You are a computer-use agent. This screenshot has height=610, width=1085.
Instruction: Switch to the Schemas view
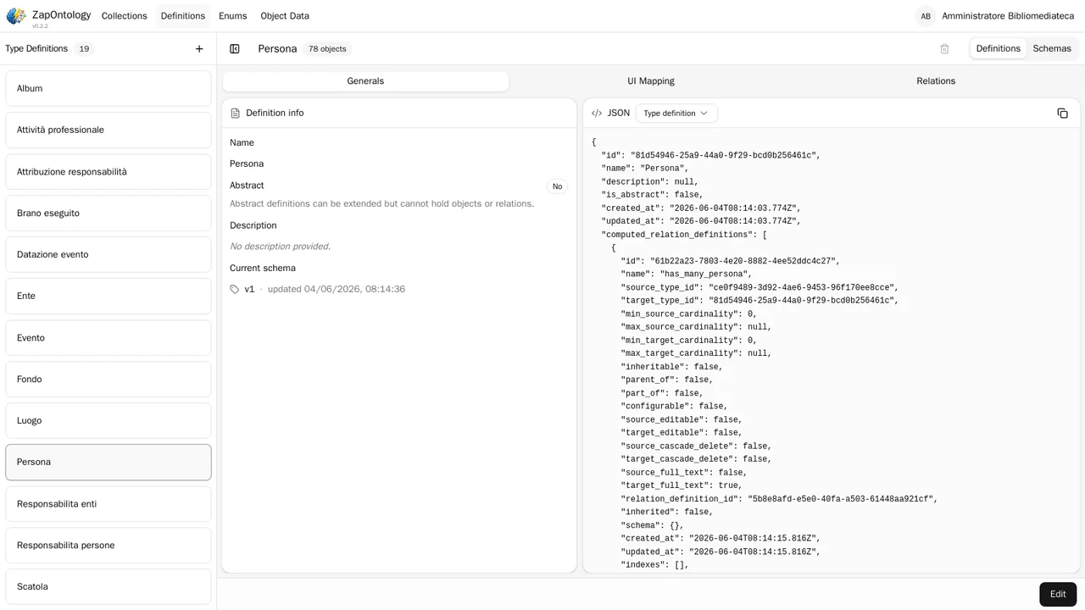[1052, 49]
